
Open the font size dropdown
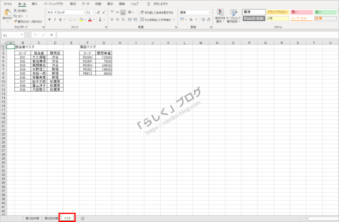point(94,12)
